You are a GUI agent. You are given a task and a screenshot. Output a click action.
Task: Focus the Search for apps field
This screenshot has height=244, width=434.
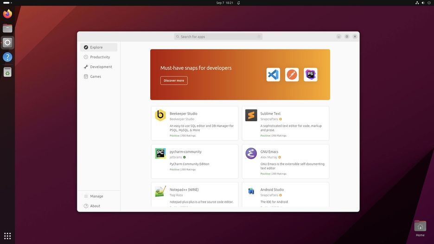pos(218,37)
